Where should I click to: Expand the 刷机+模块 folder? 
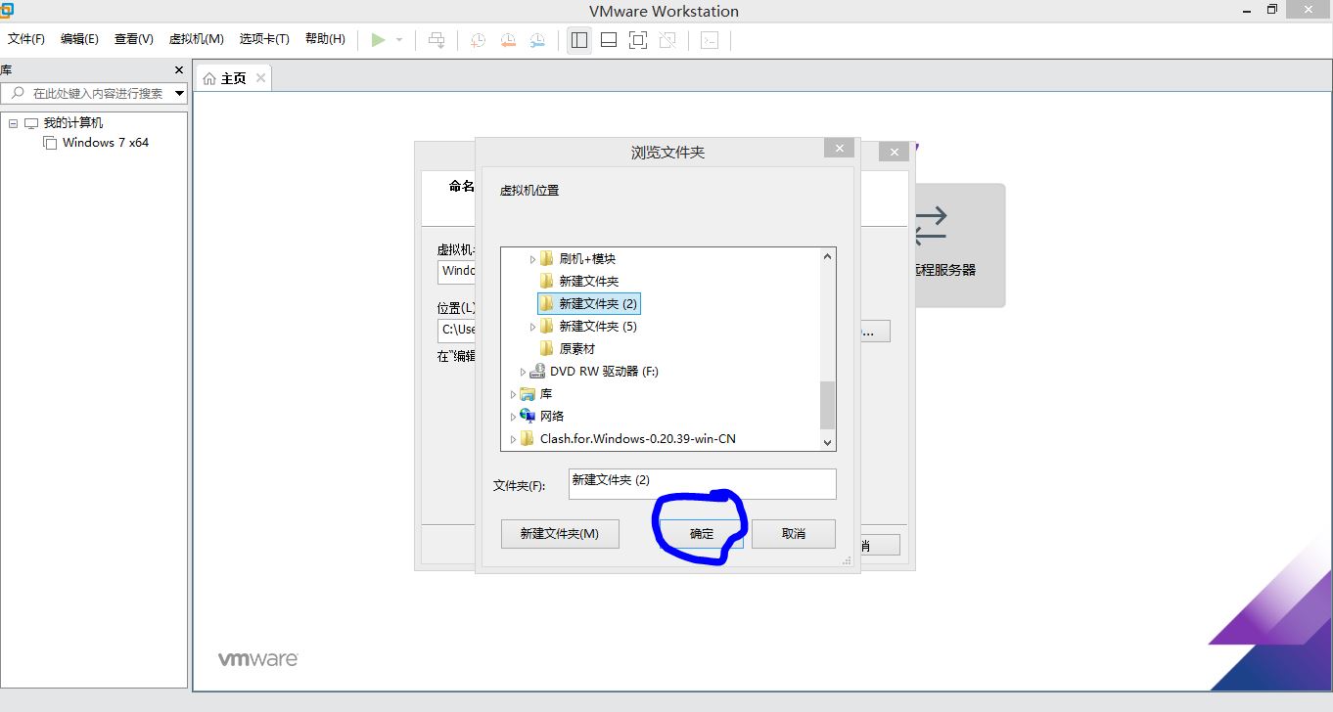[x=533, y=259]
